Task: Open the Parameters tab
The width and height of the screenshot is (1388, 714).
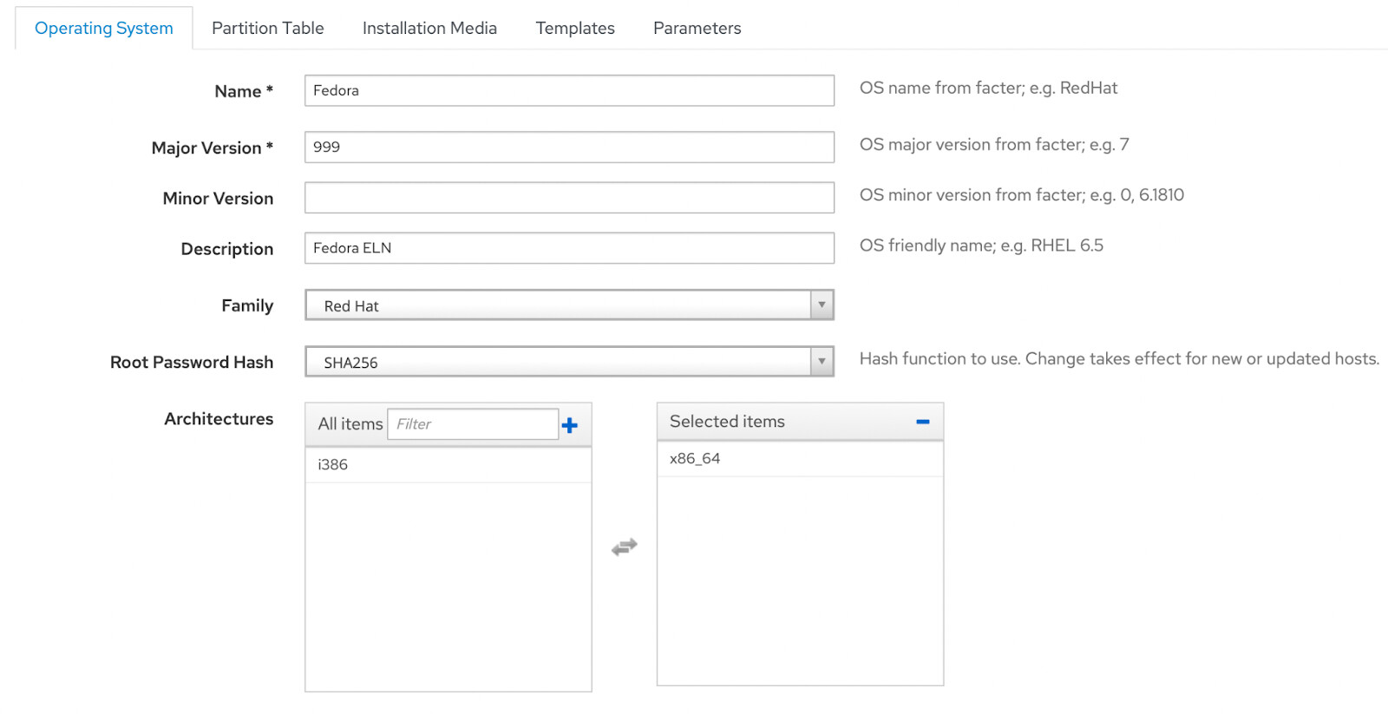Action: 697,28
